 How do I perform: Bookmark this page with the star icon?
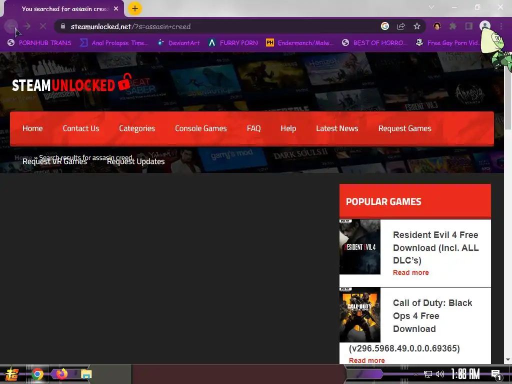click(x=417, y=26)
